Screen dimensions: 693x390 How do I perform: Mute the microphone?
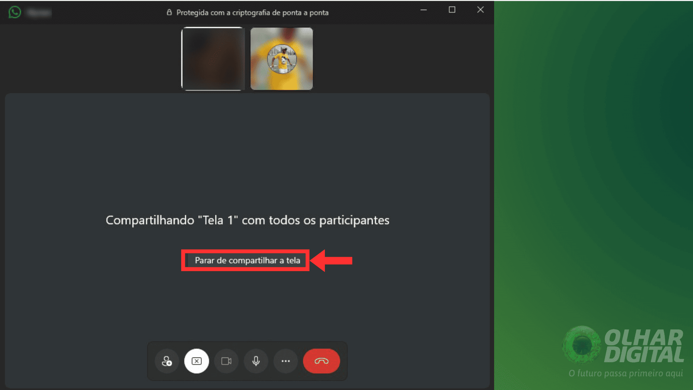(x=256, y=361)
